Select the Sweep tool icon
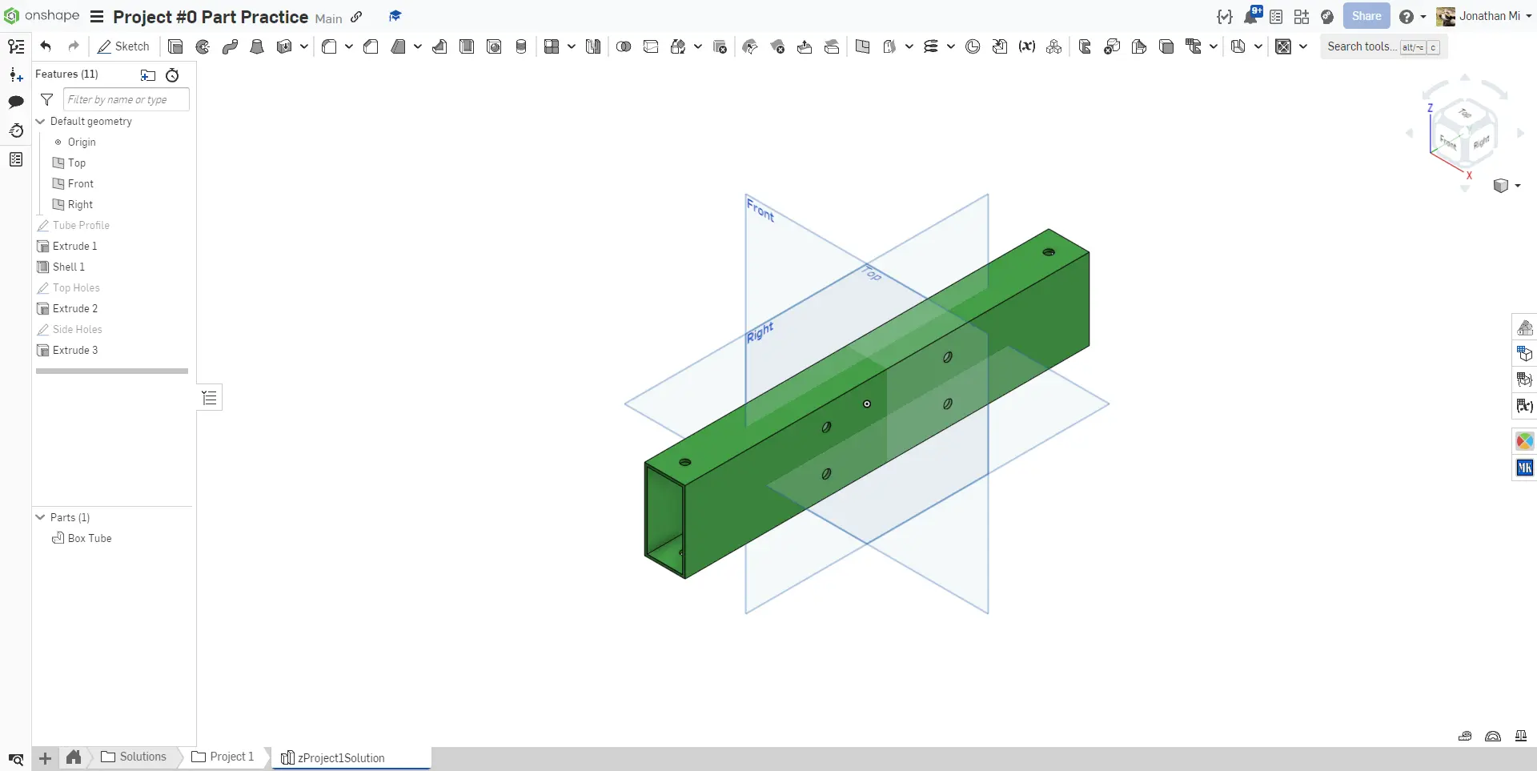Viewport: 1537px width, 771px height. pos(230,46)
